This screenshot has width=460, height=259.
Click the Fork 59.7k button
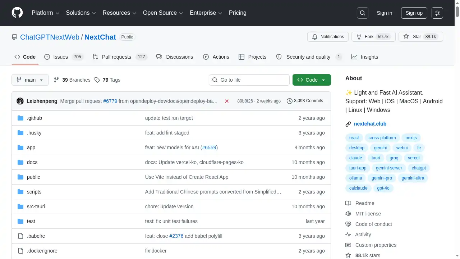pos(373,37)
